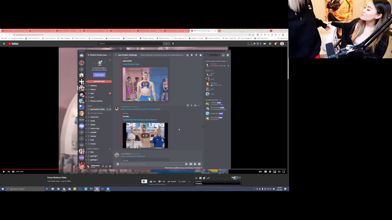This screenshot has height=220, width=392.
Task: Mute microphone in Discord user panel
Action: pos(103,166)
